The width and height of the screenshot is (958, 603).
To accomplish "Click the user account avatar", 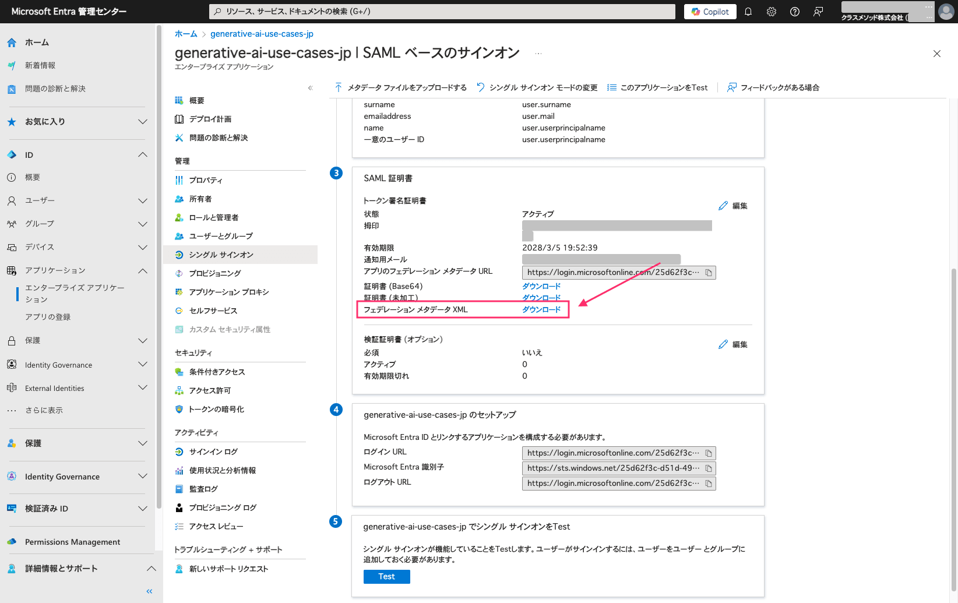I will (946, 12).
